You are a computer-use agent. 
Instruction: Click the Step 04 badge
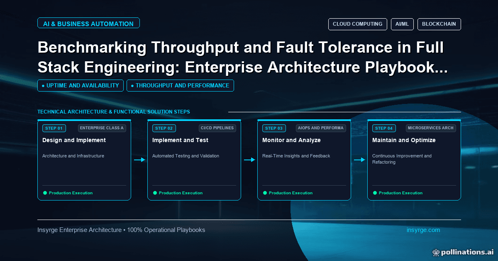tap(384, 128)
